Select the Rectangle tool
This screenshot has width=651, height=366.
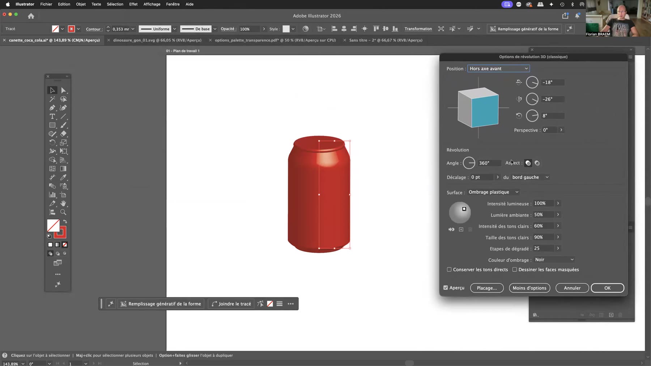(x=52, y=125)
